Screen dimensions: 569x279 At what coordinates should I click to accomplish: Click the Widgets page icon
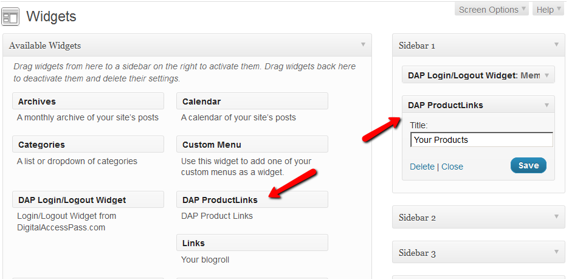tap(11, 16)
